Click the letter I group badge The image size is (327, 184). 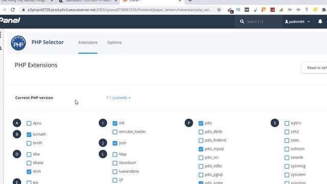103,123
